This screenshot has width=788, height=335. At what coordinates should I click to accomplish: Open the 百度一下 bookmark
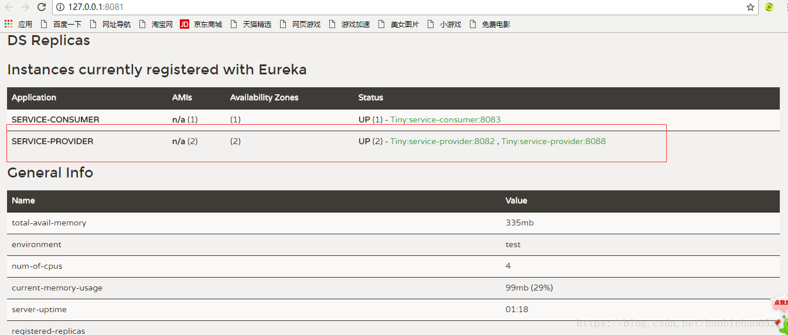pyautogui.click(x=61, y=24)
